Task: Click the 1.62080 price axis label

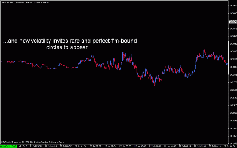Action: pyautogui.click(x=233, y=128)
